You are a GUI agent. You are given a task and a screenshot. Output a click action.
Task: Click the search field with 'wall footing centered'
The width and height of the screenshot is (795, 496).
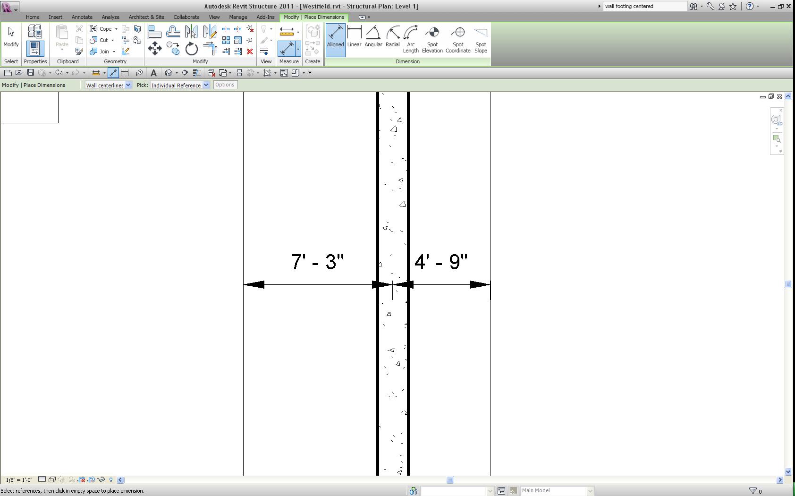[x=644, y=6]
